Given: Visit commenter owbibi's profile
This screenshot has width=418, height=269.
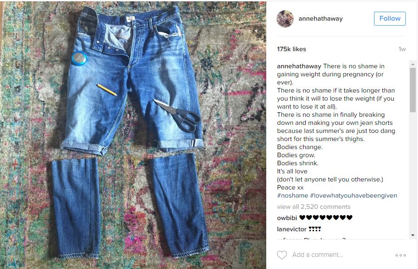Looking at the screenshot, I should coord(287,218).
